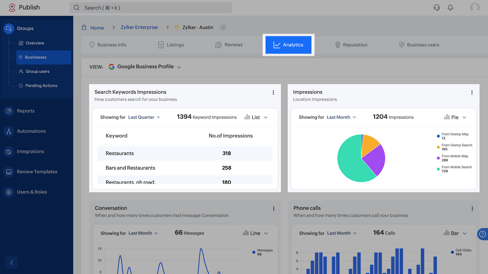Click the Keyword column header
This screenshot has width=488, height=274.
point(117,136)
